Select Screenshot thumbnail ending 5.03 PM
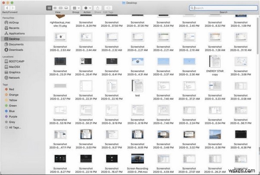Image resolution: width=260 pixels, height=175 pixels. (x=86, y=134)
